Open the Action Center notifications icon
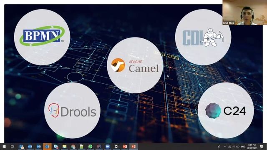Image resolution: width=267 pixels, height=150 pixels. pyautogui.click(x=262, y=146)
